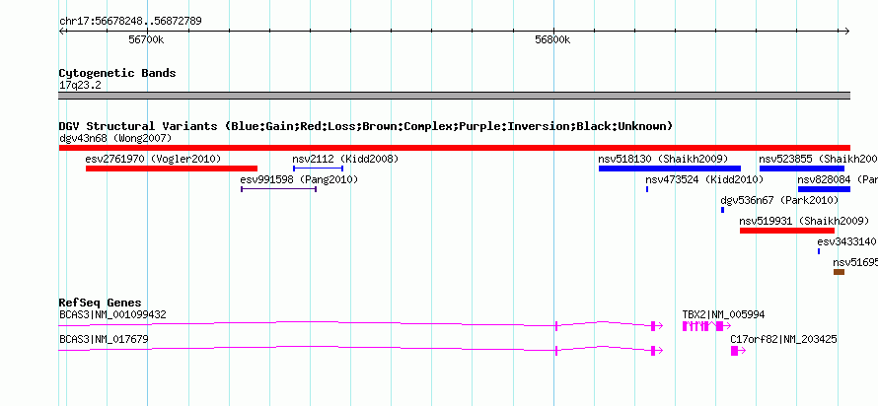Click the left arrow of the ruler
The height and width of the screenshot is (406, 878).
[x=61, y=31]
